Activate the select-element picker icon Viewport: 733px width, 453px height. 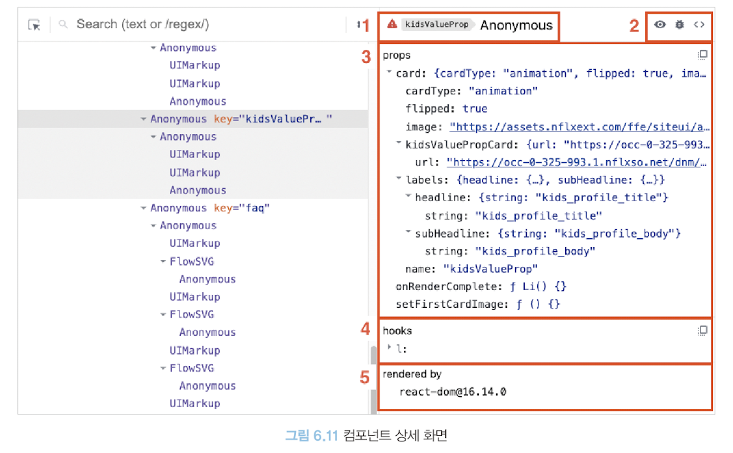(34, 25)
